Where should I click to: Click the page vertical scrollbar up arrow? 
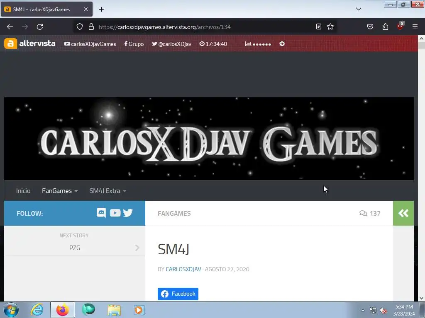(421, 39)
